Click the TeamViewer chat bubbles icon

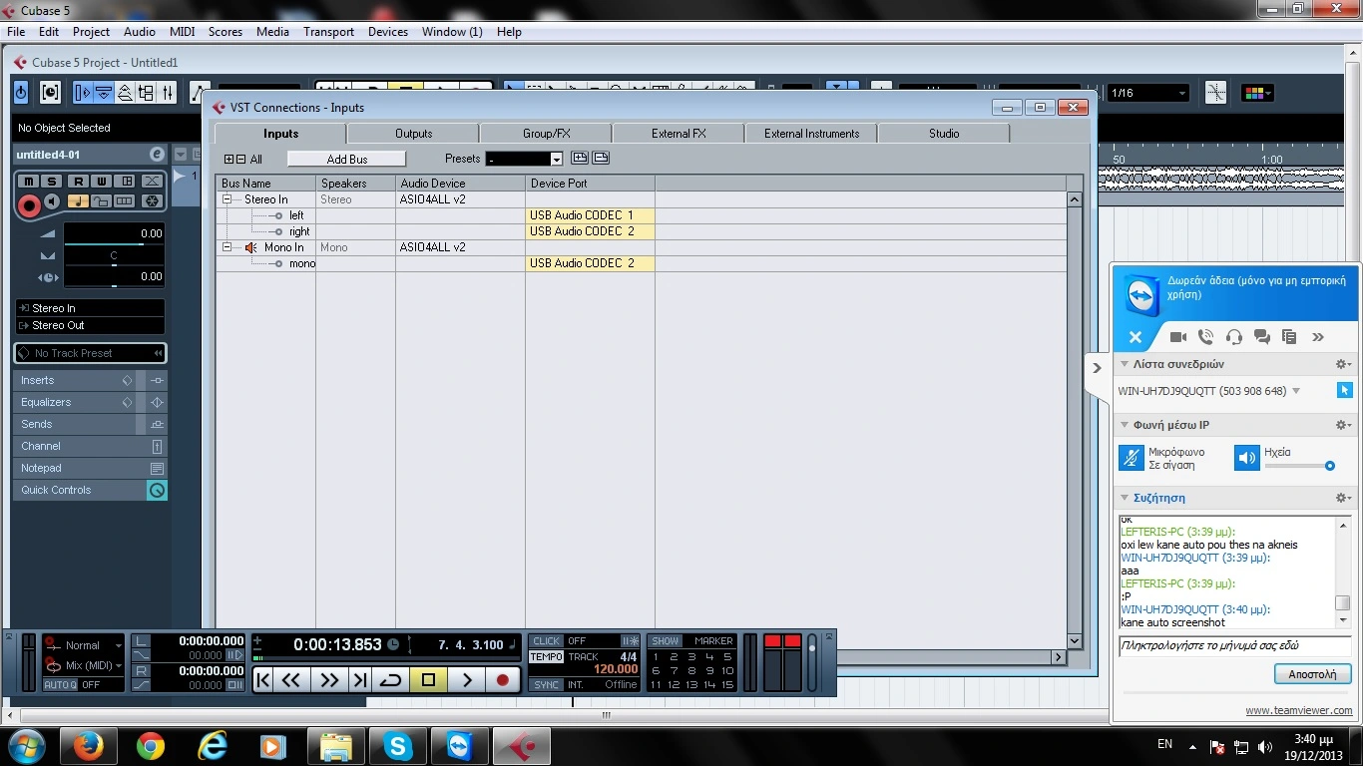pos(1262,337)
